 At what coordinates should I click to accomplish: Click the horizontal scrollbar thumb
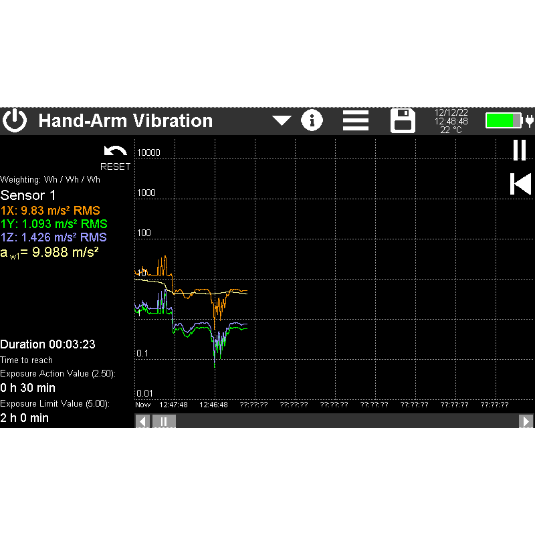[164, 421]
